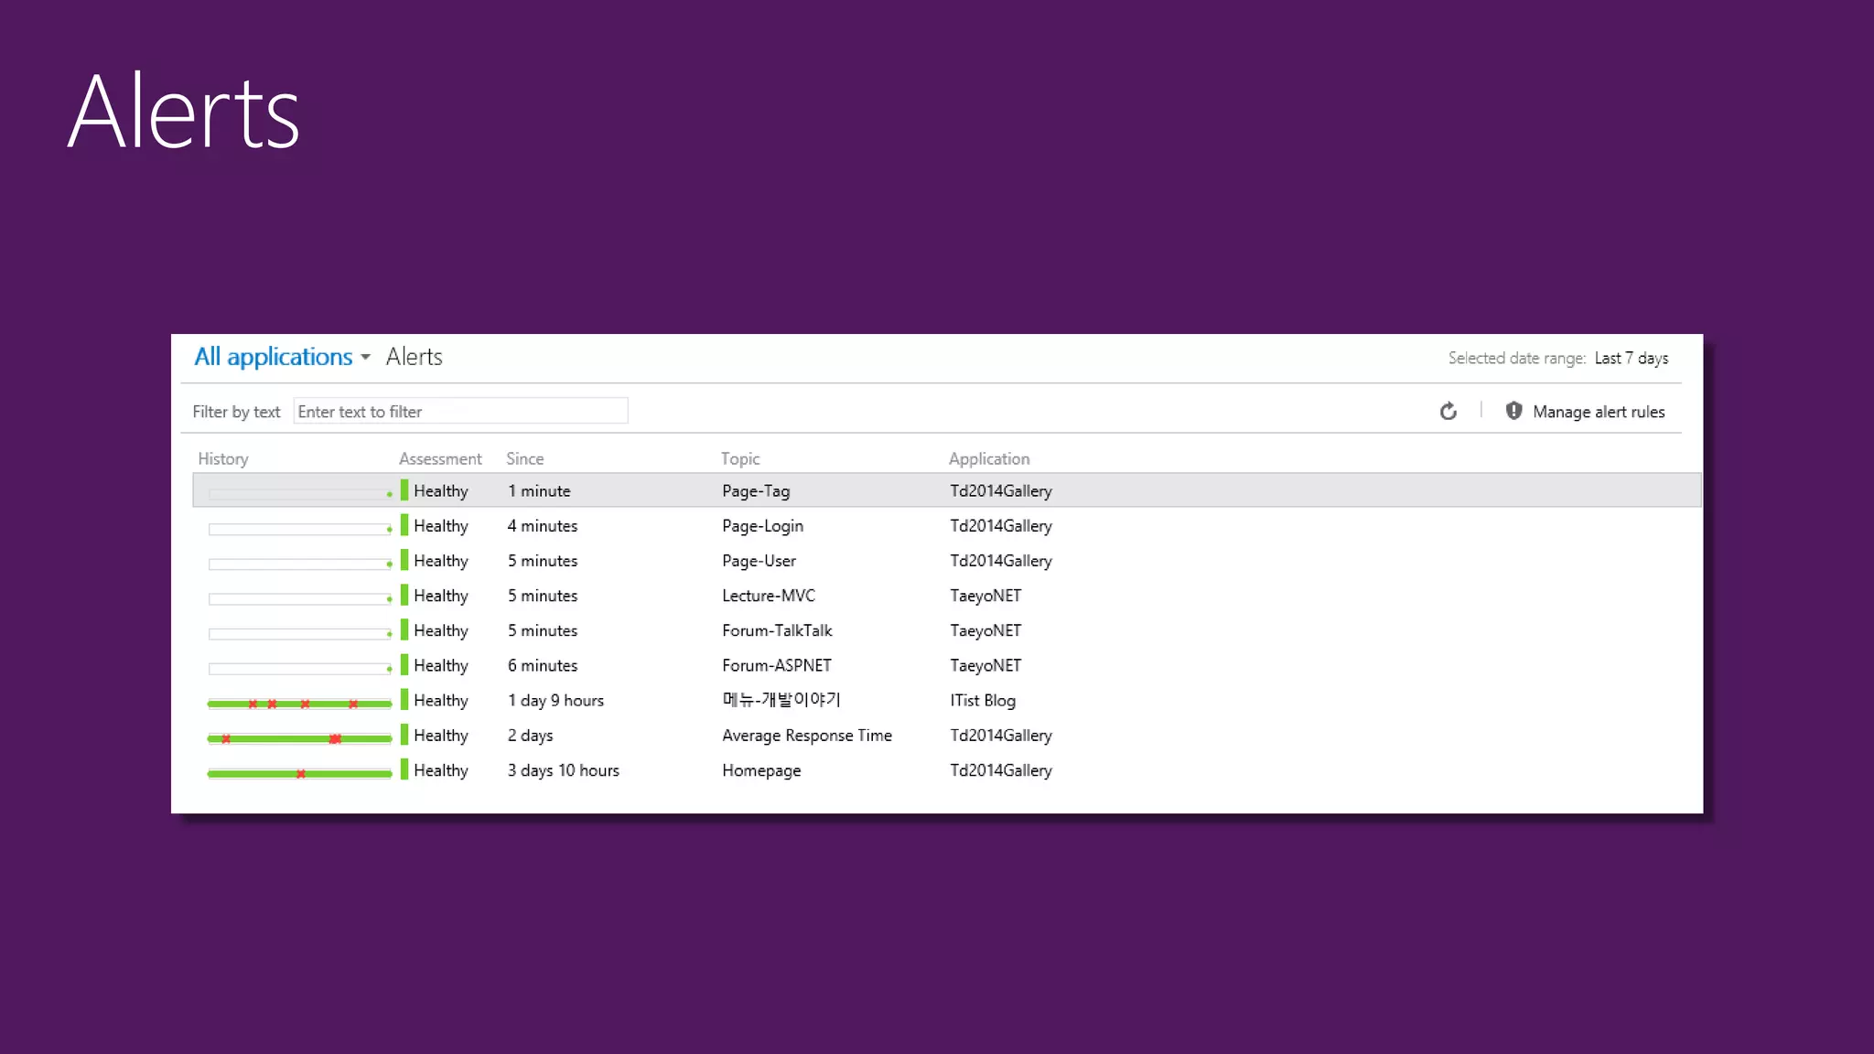
Task: Click the dropdown arrow next to All applications
Action: pyautogui.click(x=365, y=358)
